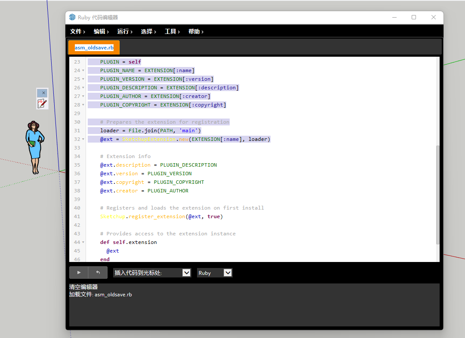465x338 pixels.
Task: Click the run code play button
Action: (x=79, y=272)
